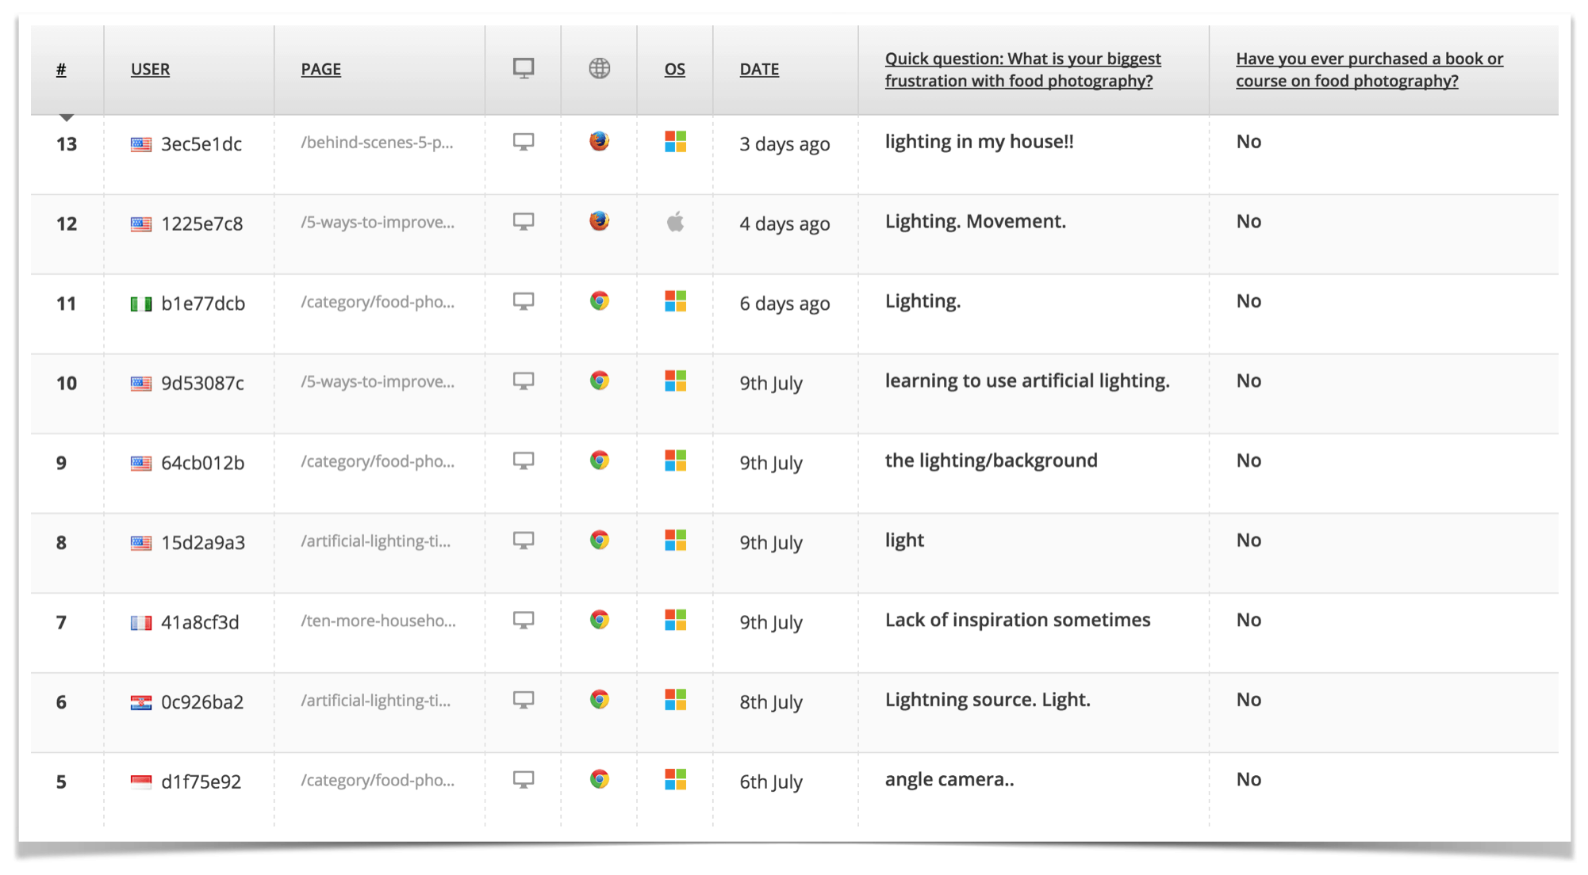This screenshot has height=875, width=1588.
Task: Click the biggest frustration question header
Action: (1022, 70)
